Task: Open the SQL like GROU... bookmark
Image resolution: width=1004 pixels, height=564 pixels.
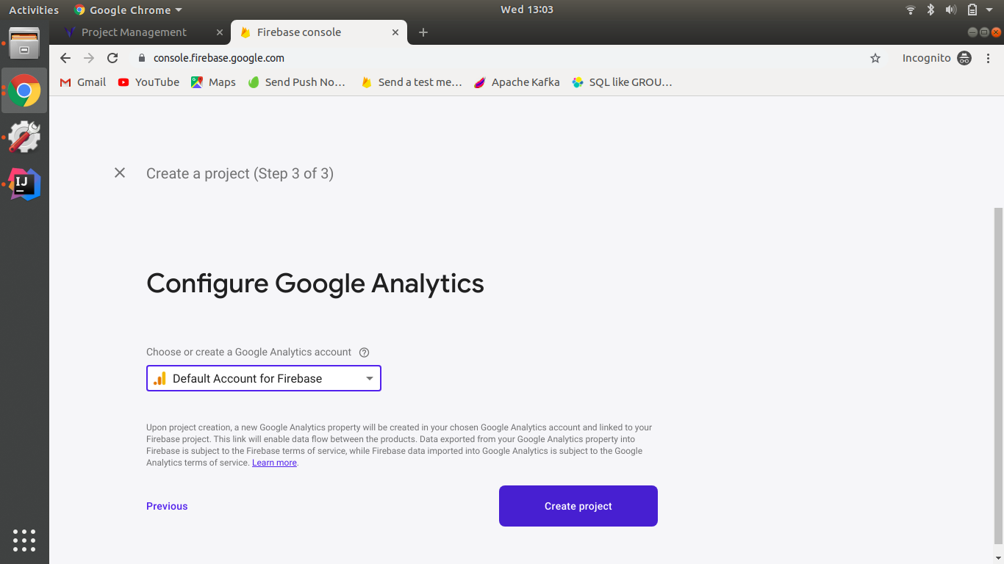Action: pyautogui.click(x=623, y=82)
